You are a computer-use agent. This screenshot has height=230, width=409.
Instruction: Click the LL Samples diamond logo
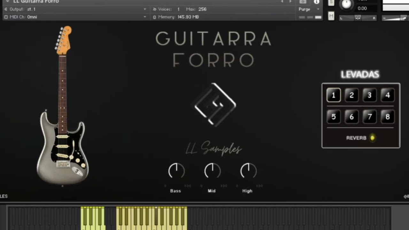pyautogui.click(x=215, y=104)
